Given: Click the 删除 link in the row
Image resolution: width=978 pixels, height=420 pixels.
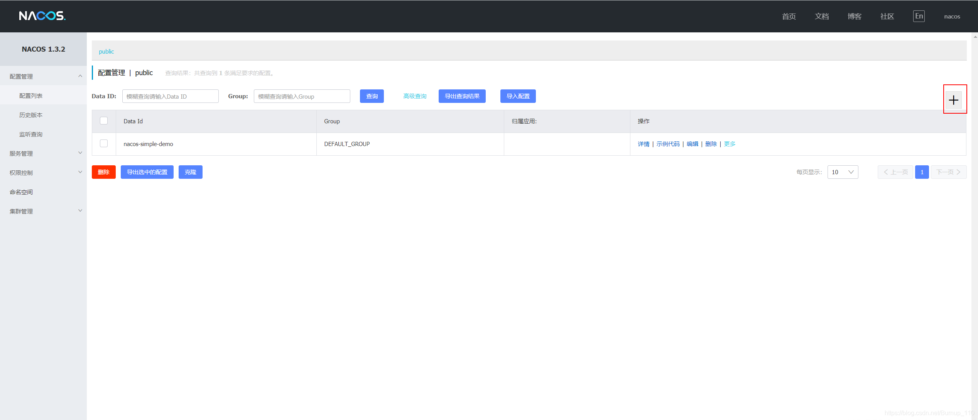Looking at the screenshot, I should tap(711, 144).
